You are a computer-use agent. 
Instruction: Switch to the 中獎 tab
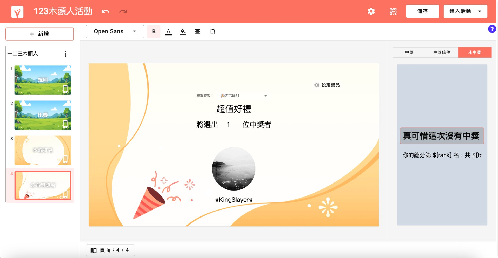(x=409, y=52)
